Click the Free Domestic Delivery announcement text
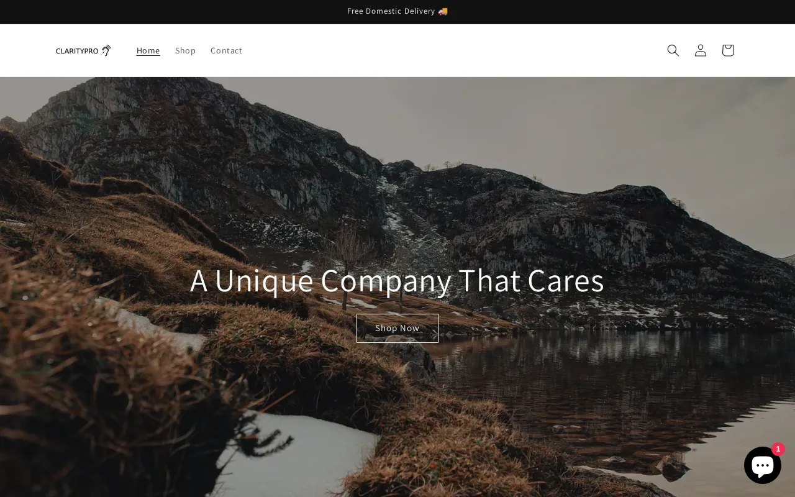The height and width of the screenshot is (497, 795). [391, 11]
